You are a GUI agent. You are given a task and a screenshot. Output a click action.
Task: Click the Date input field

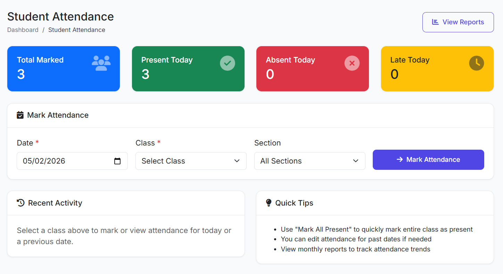point(63,161)
